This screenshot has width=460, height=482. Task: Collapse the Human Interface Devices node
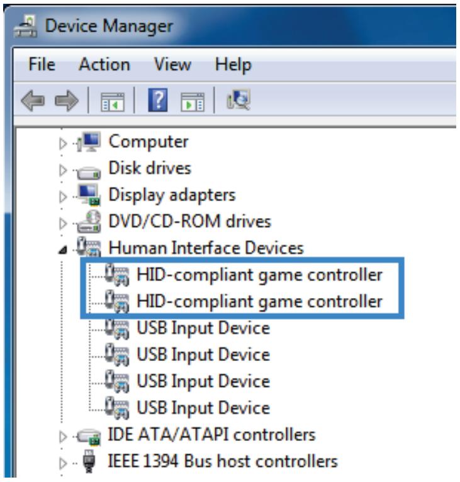[63, 250]
